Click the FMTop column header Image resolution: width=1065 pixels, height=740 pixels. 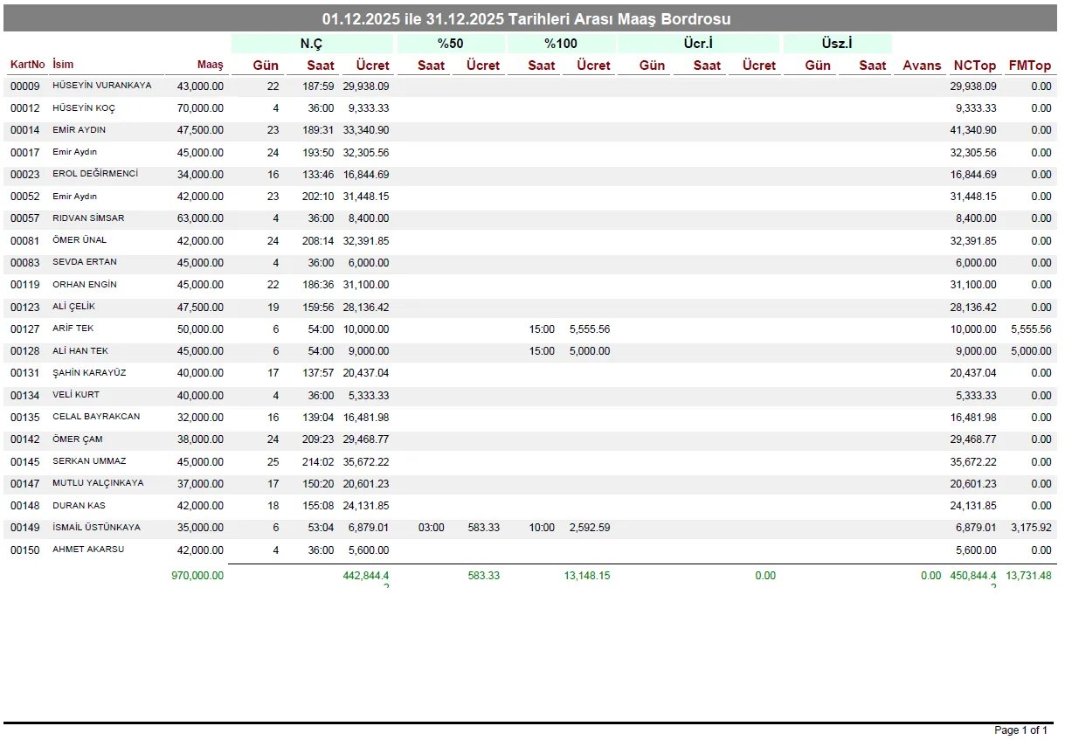pos(1030,65)
